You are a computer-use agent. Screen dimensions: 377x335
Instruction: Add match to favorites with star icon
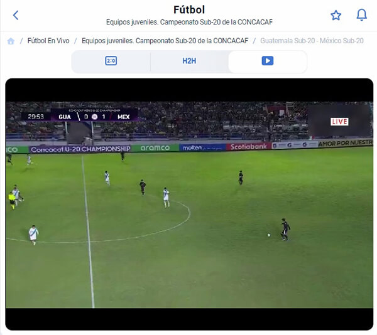point(336,15)
